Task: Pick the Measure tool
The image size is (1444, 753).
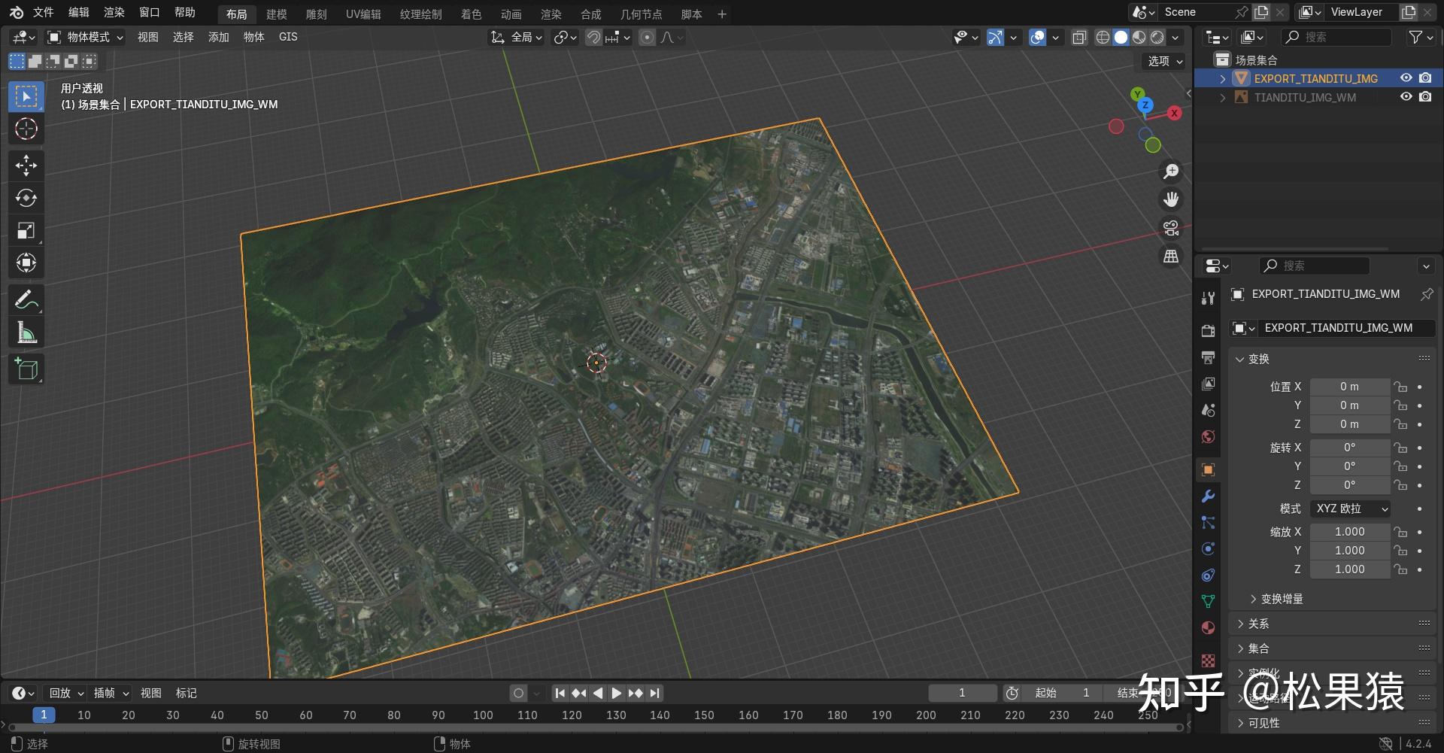Action: tap(26, 332)
